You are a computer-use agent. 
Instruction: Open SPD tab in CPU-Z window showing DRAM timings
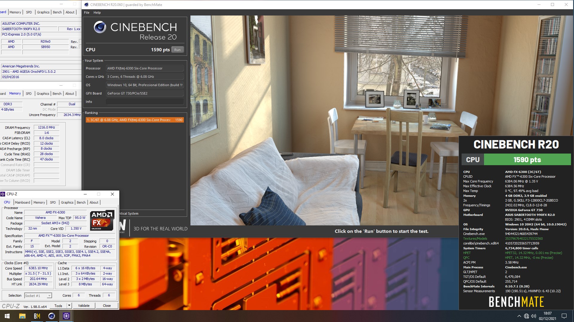(x=29, y=94)
